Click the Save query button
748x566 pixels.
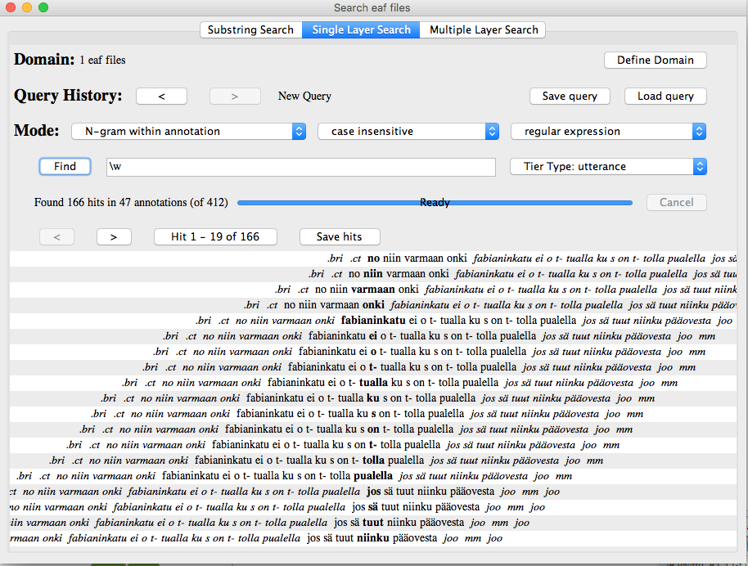(570, 96)
